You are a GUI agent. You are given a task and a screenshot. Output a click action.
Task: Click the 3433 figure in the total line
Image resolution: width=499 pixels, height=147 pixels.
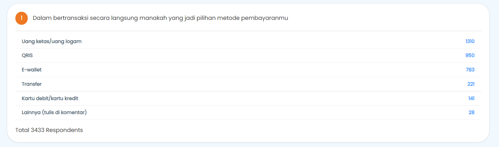coord(38,130)
